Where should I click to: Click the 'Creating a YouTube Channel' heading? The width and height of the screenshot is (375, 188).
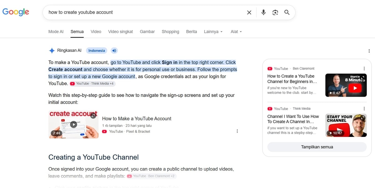93,157
